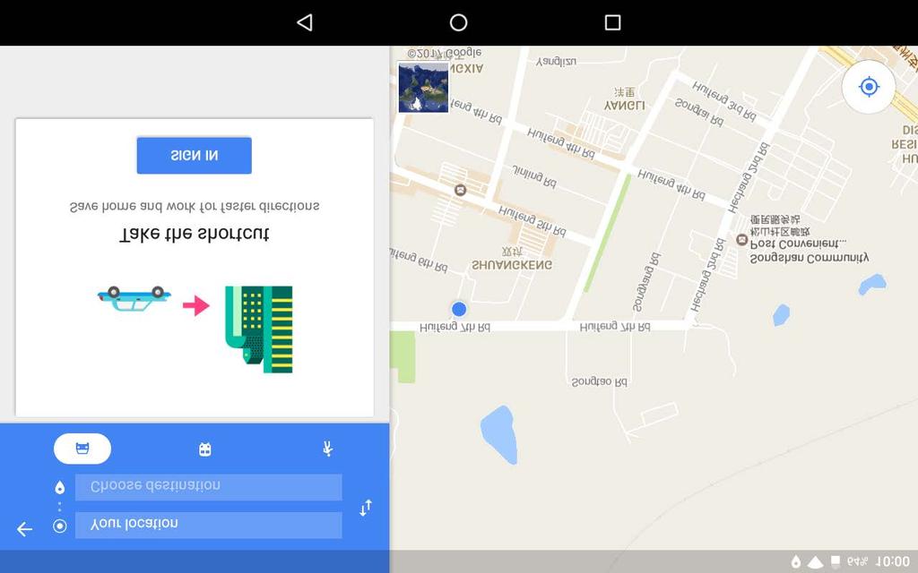Open Android recent apps square button
Image resolution: width=918 pixels, height=573 pixels.
click(x=612, y=22)
